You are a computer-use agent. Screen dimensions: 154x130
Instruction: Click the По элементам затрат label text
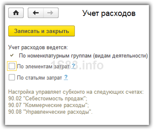43,67
